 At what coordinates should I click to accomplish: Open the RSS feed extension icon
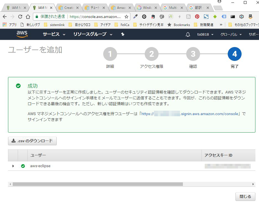[x=188, y=17]
